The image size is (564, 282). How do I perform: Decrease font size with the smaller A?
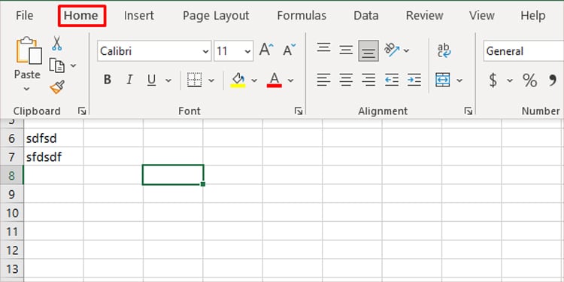click(290, 50)
